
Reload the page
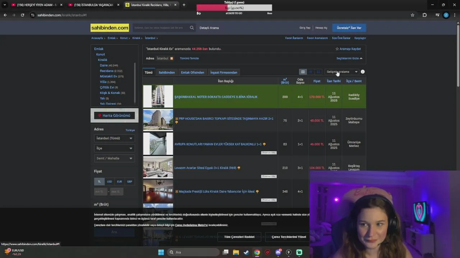coord(22,15)
